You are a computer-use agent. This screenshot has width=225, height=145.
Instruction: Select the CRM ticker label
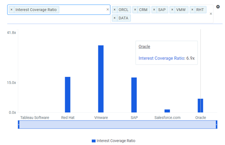point(143,10)
